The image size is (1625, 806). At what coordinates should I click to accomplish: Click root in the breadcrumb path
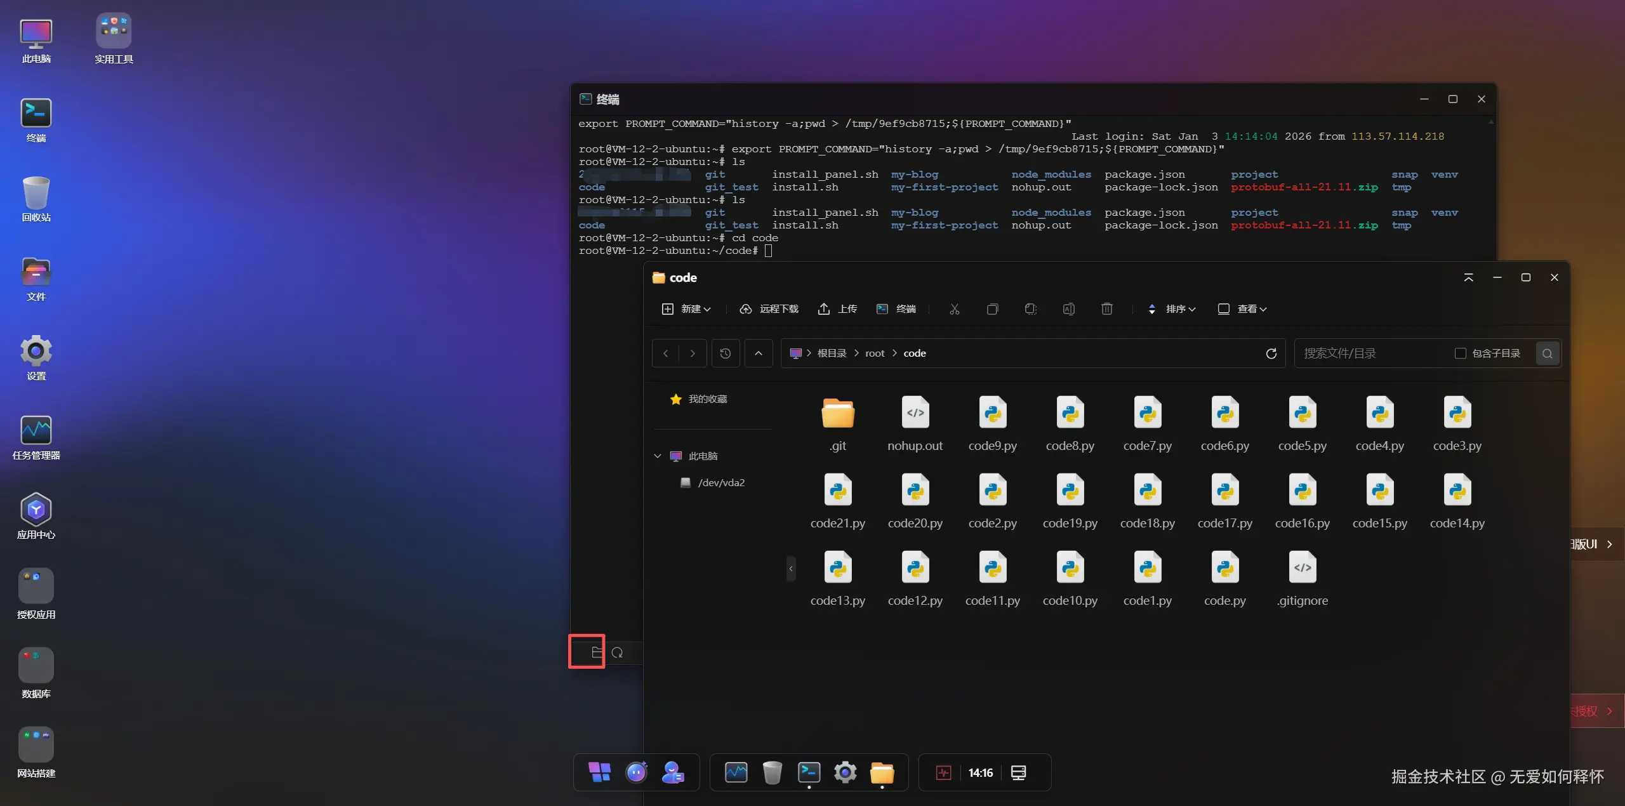874,353
